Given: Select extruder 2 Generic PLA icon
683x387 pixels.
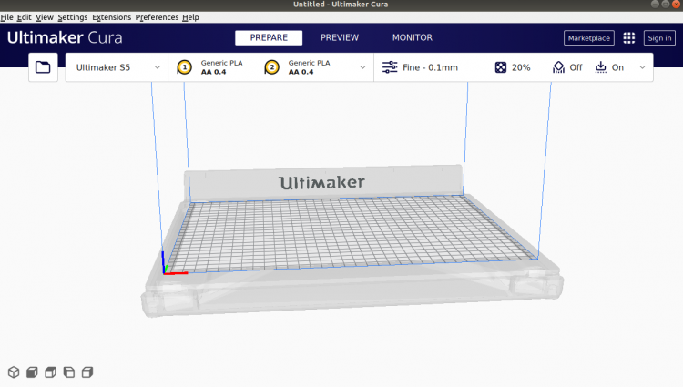Looking at the screenshot, I should [271, 67].
